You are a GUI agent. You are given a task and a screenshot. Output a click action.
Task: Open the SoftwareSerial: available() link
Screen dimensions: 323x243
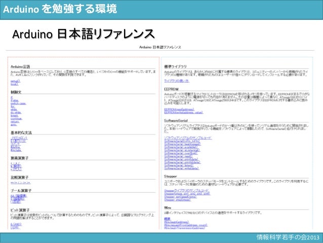point(181,147)
